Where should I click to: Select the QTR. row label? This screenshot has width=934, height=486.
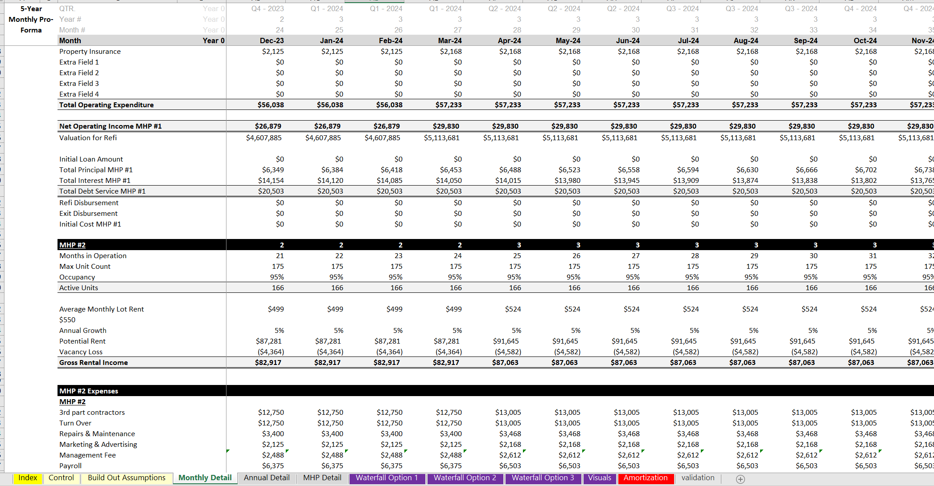pyautogui.click(x=67, y=9)
